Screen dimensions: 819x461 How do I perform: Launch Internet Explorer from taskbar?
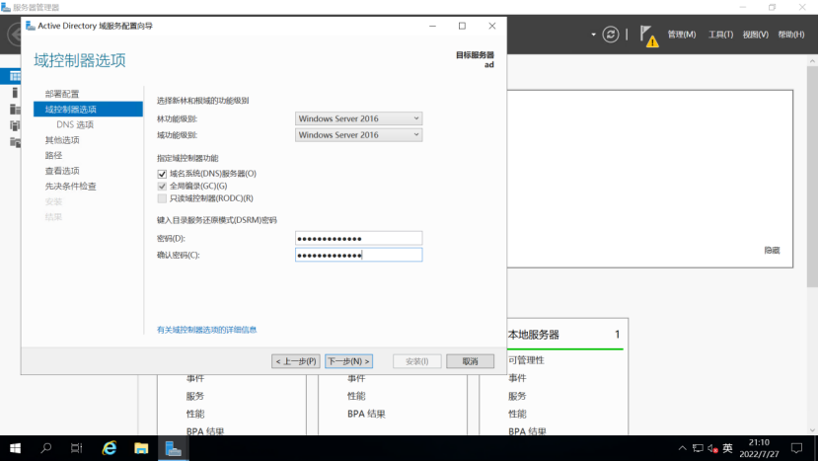(x=110, y=448)
